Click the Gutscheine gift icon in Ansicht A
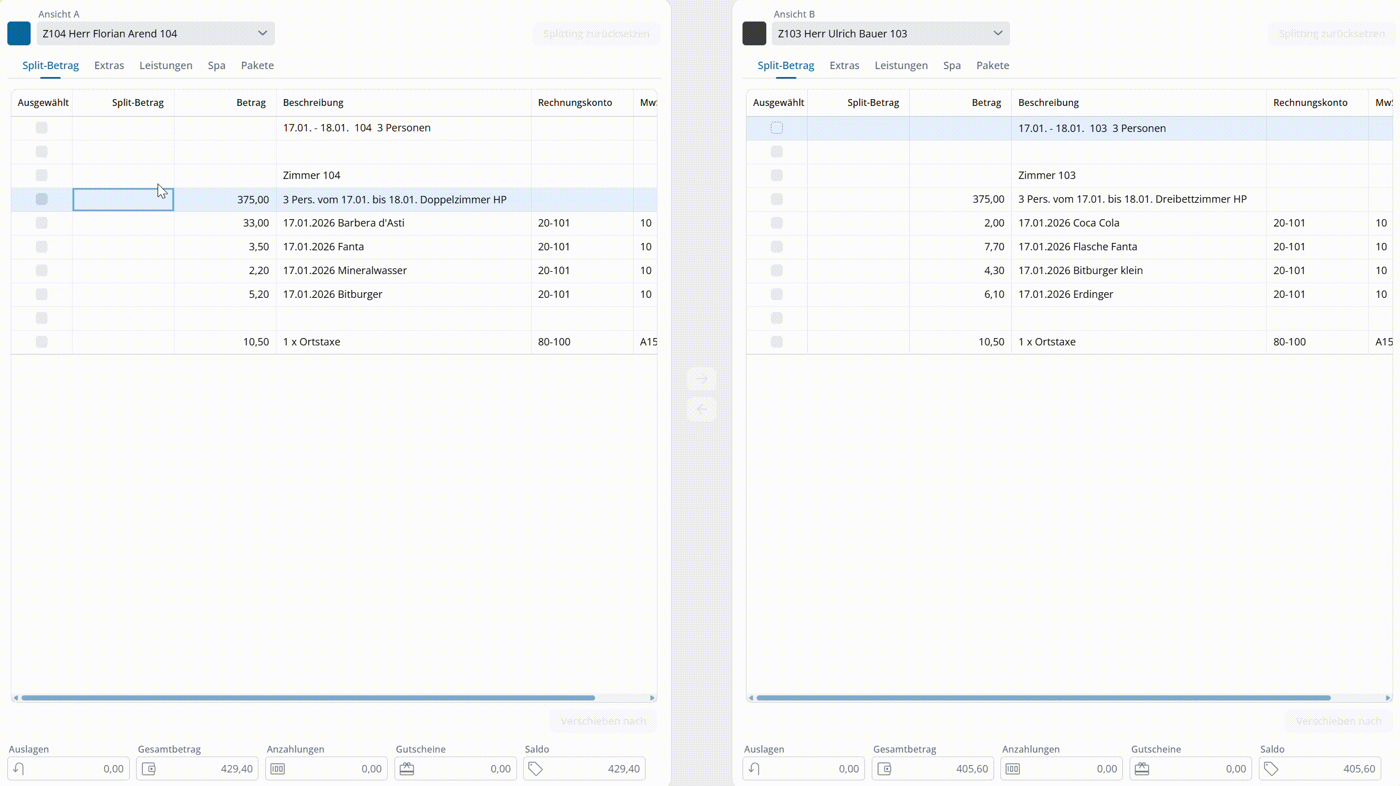The image size is (1400, 786). coord(407,768)
